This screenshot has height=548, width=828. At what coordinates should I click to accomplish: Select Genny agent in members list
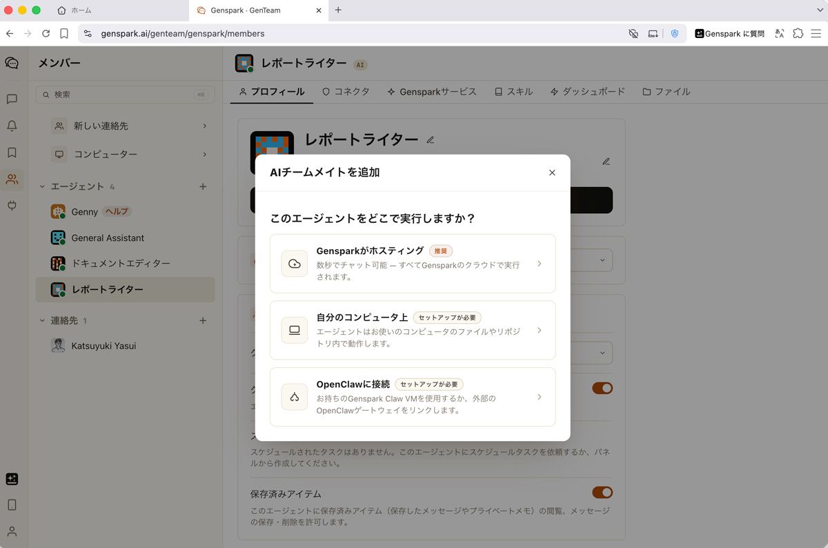click(x=126, y=212)
